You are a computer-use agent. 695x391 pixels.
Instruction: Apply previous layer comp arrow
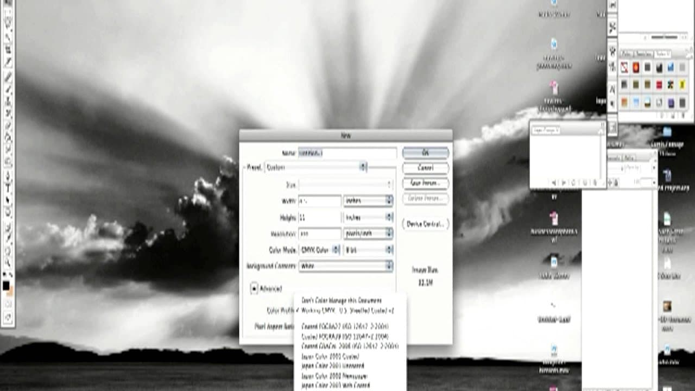tap(554, 182)
